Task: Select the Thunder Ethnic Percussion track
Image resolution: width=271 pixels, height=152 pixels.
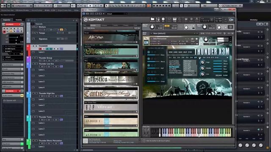Action: [50, 141]
